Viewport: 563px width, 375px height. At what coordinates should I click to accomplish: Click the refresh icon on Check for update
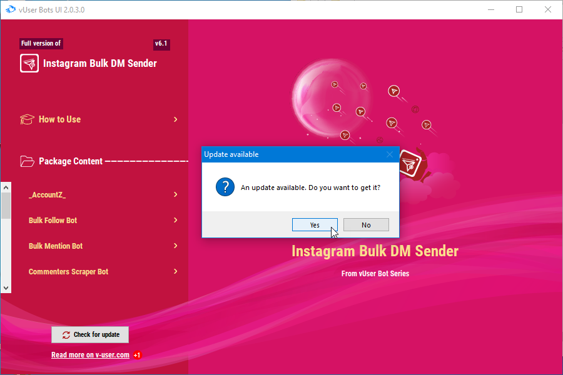66,335
